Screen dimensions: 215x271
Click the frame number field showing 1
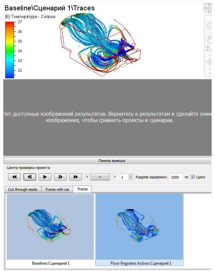[x=125, y=177]
